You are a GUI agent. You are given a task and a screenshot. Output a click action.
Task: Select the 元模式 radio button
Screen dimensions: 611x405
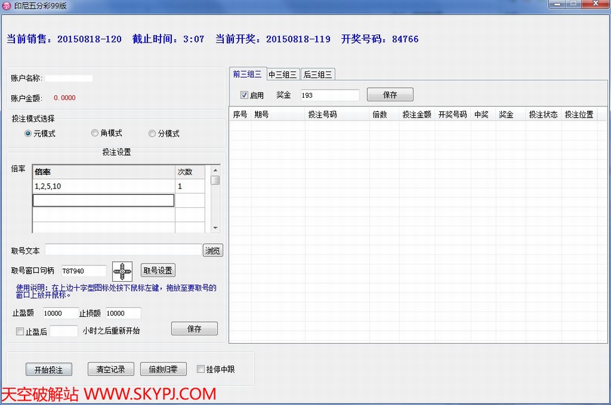28,133
